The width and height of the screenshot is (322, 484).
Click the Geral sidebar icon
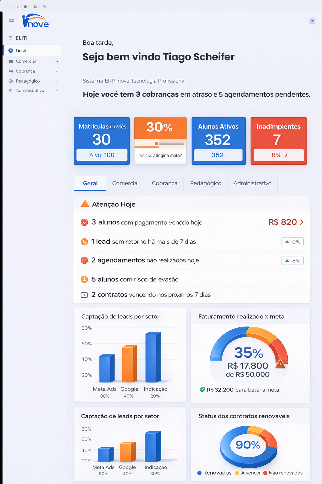coord(11,50)
